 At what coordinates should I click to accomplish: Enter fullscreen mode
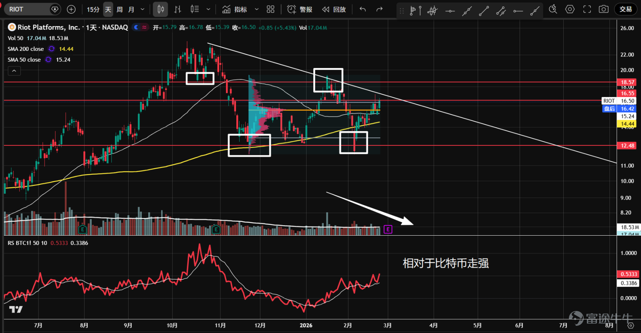tap(587, 9)
